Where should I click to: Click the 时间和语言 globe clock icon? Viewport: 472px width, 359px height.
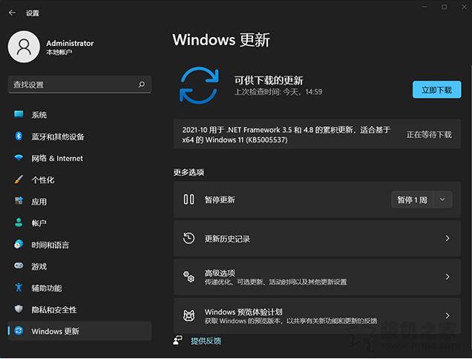(x=19, y=244)
